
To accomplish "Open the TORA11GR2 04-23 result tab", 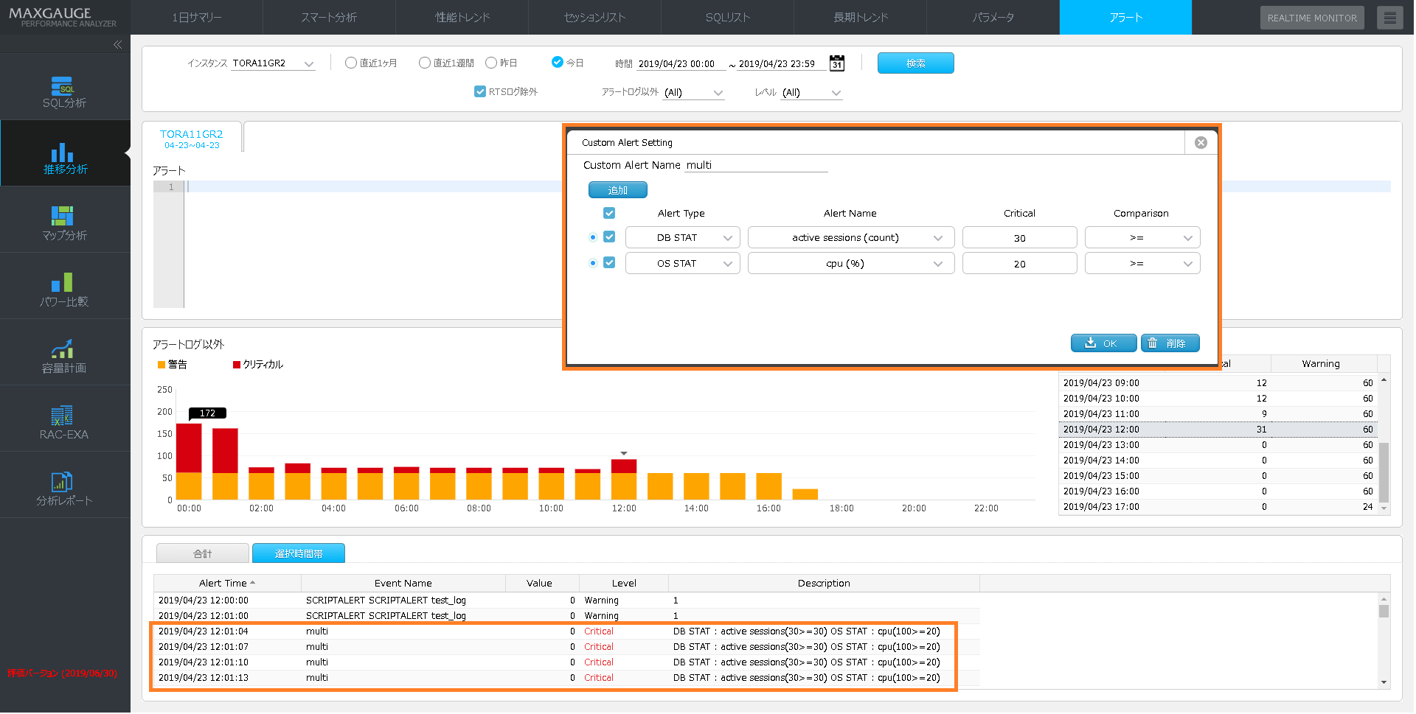I will pyautogui.click(x=192, y=139).
